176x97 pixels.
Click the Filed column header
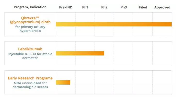[x=143, y=7]
